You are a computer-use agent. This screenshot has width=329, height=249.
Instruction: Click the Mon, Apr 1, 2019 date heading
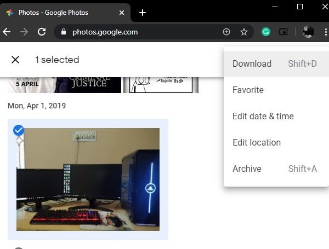[x=37, y=106]
